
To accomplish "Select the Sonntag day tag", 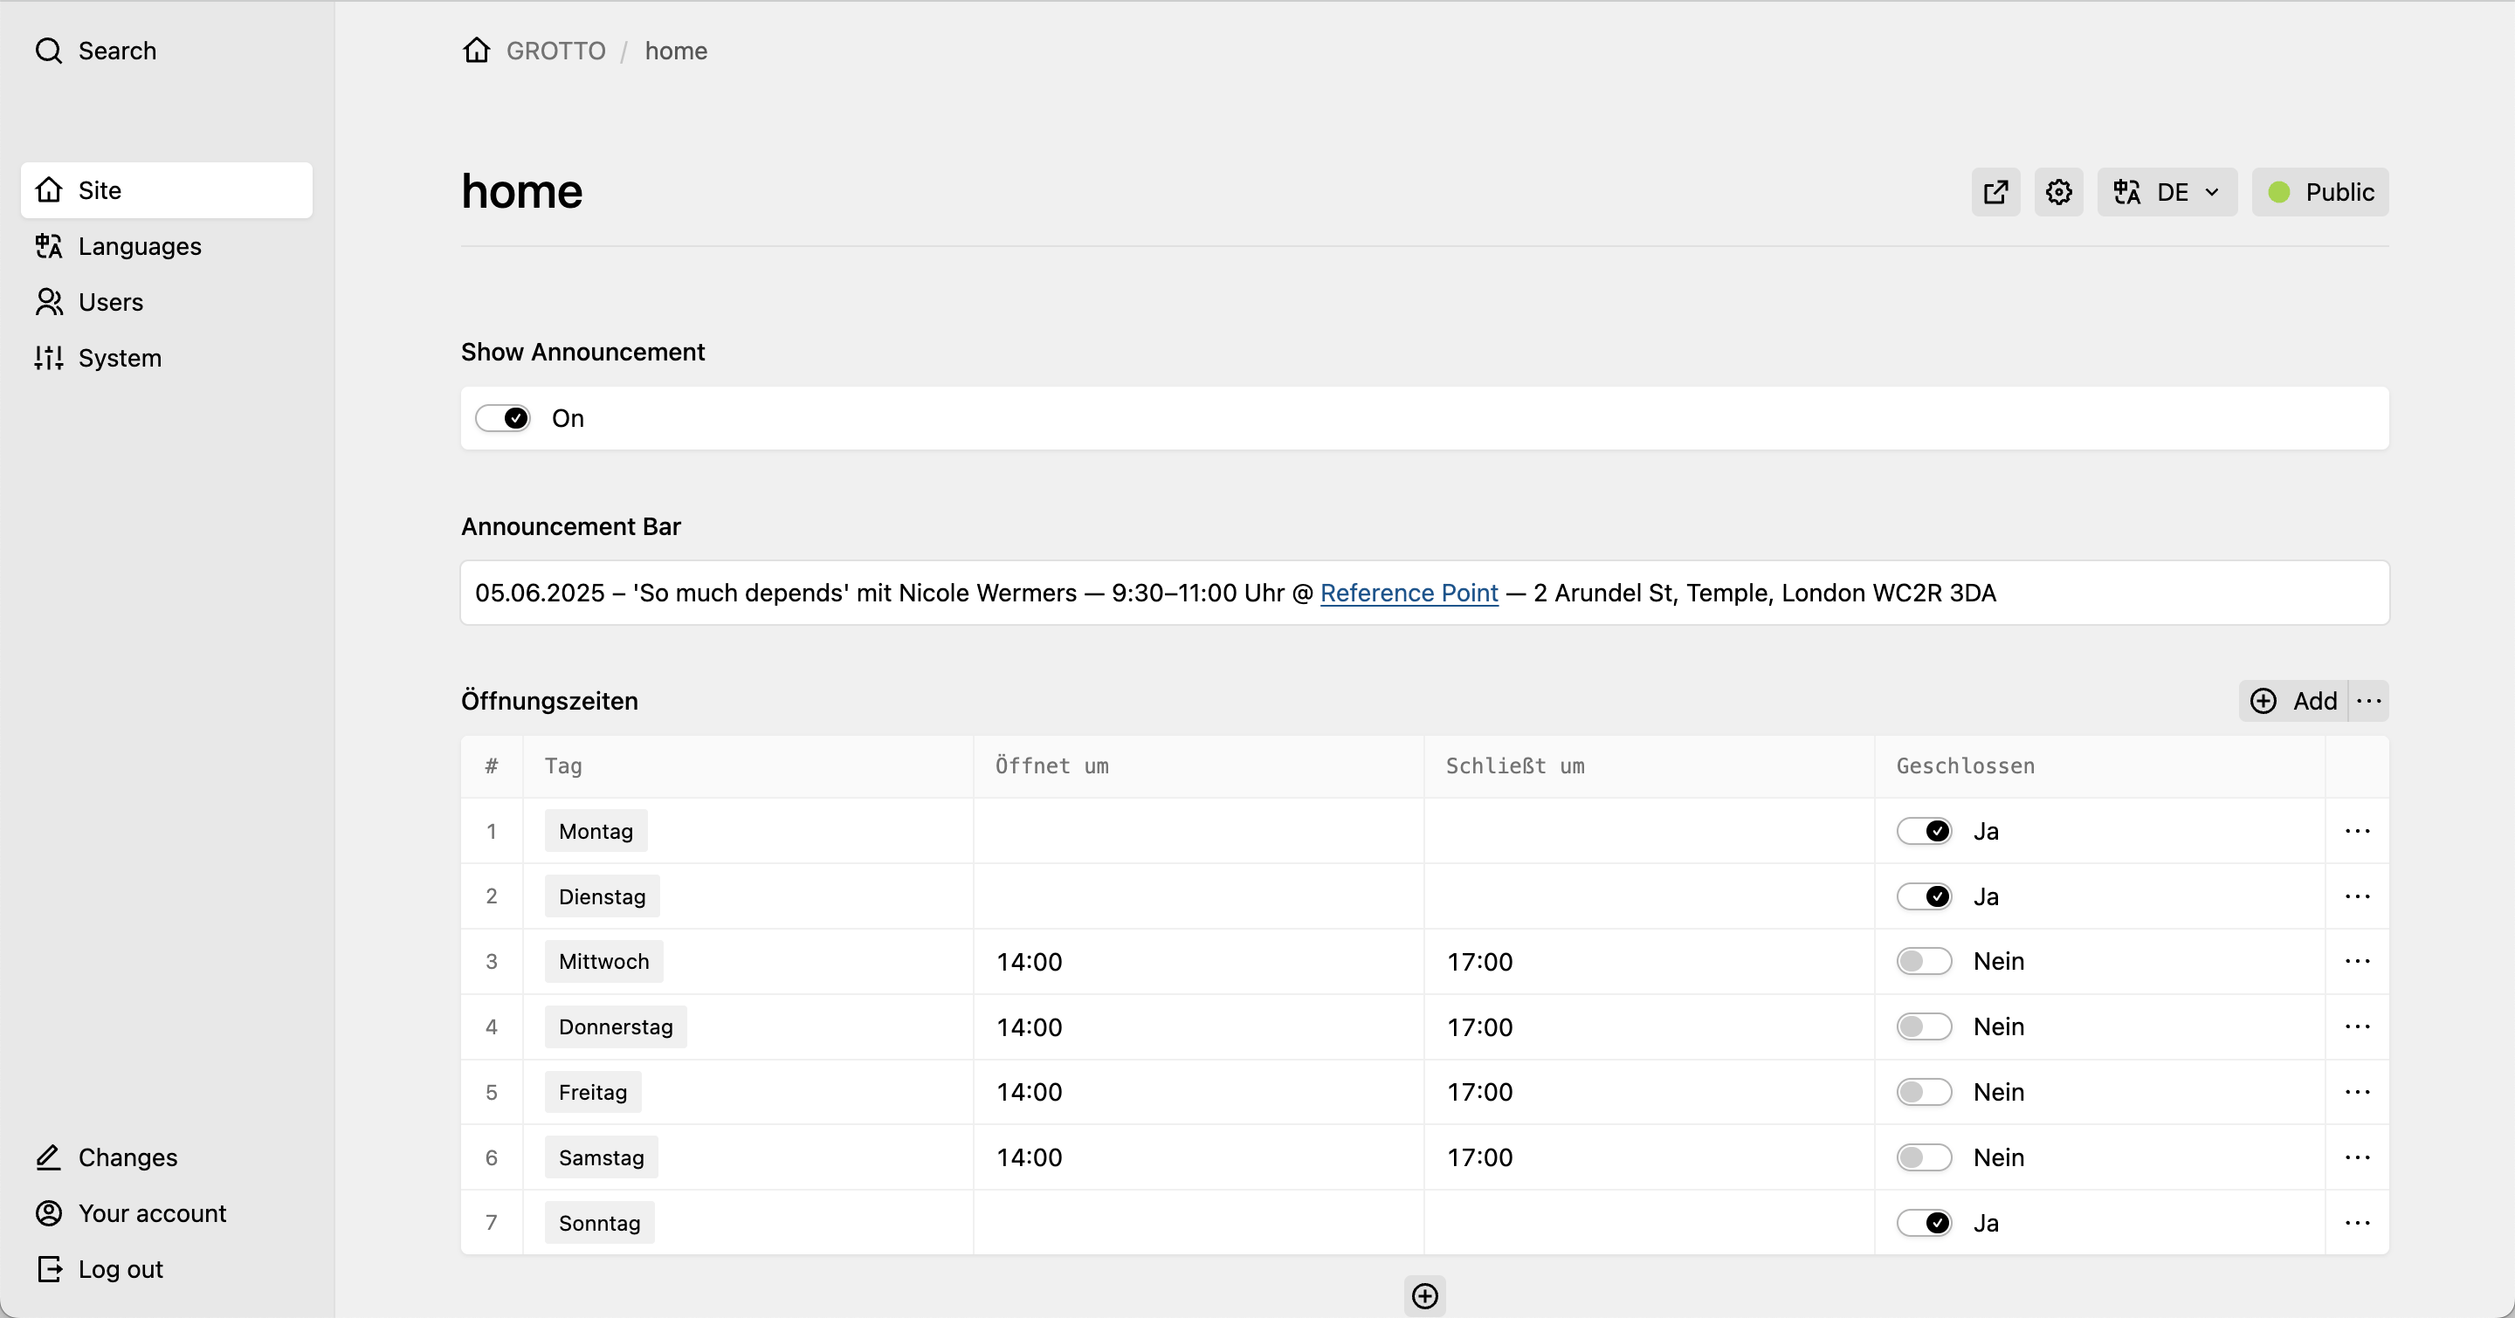I will (599, 1224).
